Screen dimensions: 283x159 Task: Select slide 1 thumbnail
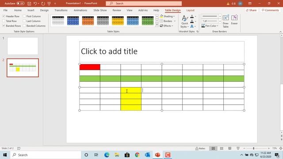(x=23, y=46)
